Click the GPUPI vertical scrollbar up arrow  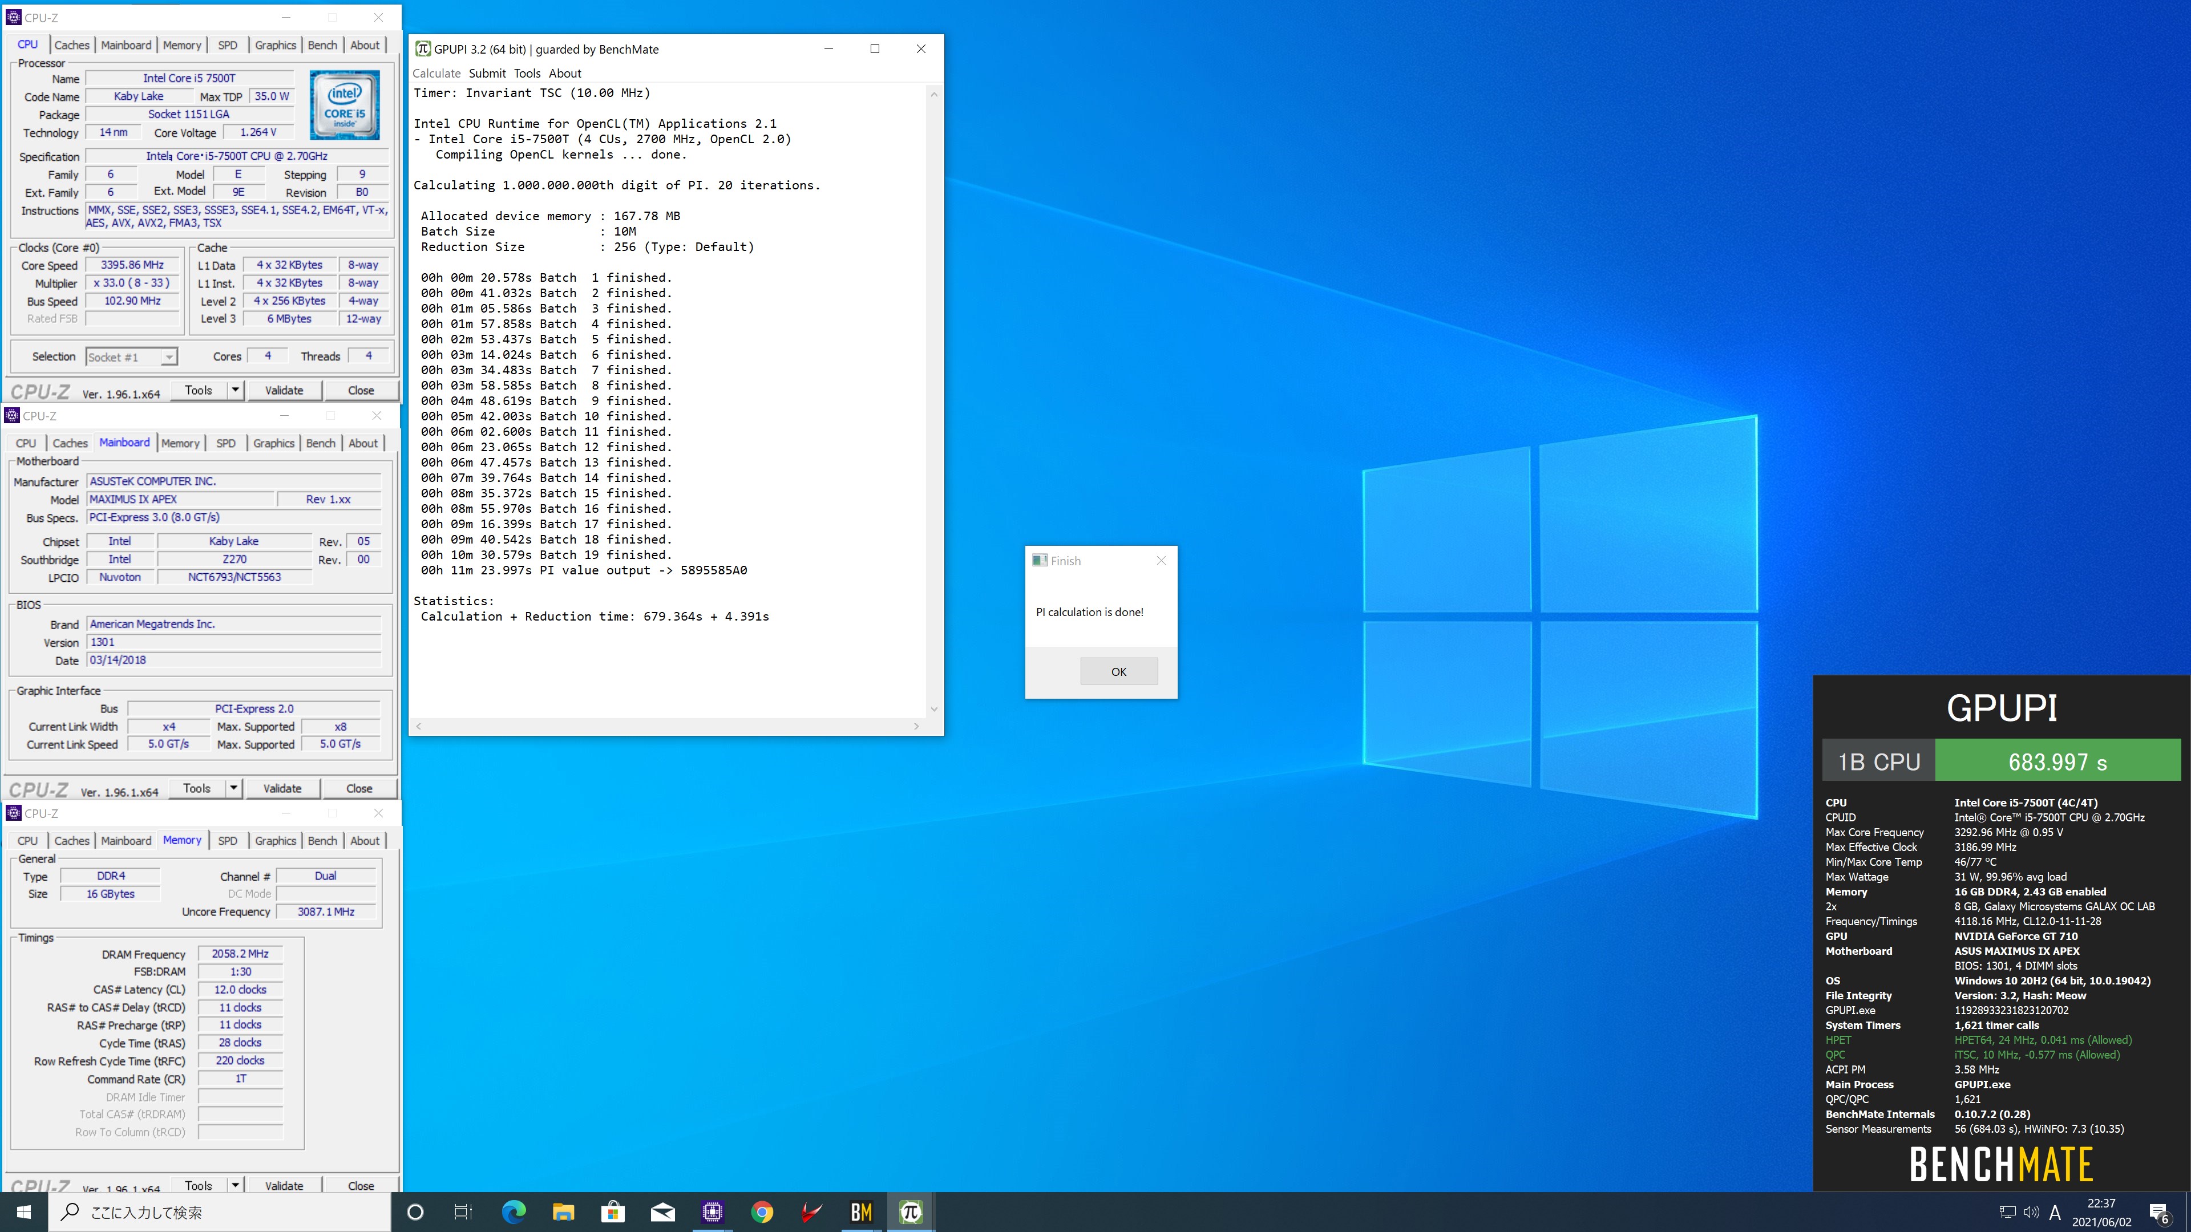pyautogui.click(x=934, y=94)
